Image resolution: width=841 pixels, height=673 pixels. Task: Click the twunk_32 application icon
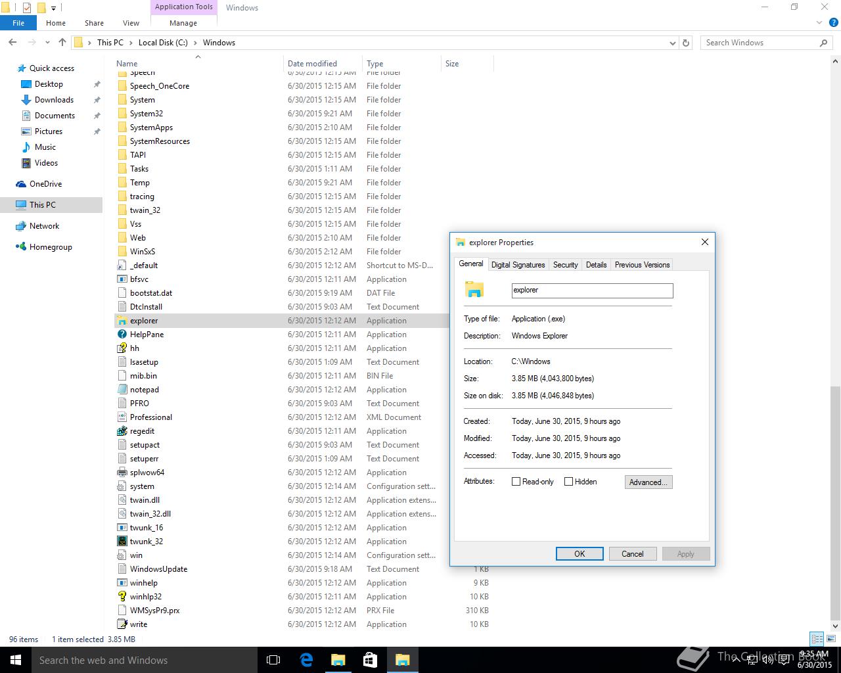coord(122,542)
